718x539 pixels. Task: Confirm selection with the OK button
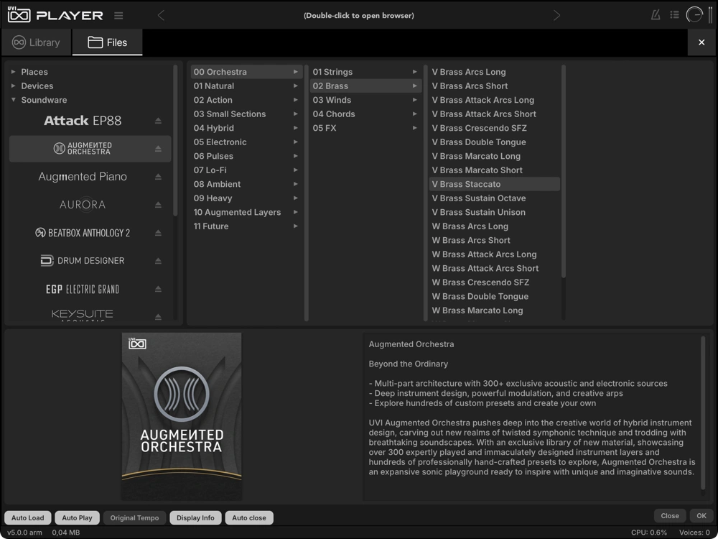pyautogui.click(x=701, y=515)
